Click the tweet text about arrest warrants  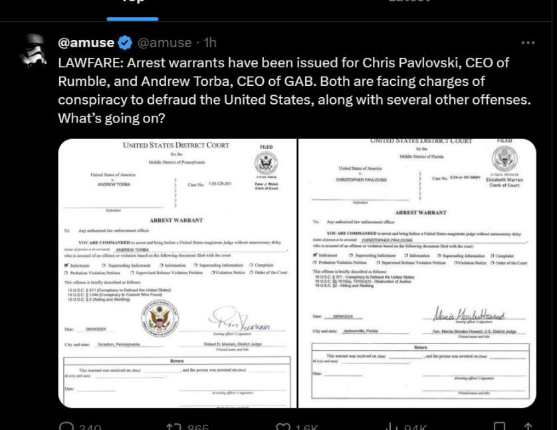[x=294, y=91]
